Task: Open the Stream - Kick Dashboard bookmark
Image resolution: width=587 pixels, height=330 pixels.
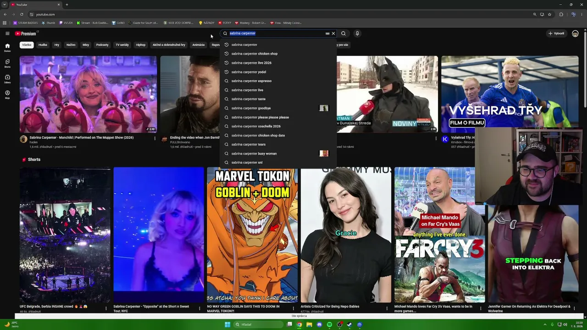Action: pyautogui.click(x=92, y=23)
